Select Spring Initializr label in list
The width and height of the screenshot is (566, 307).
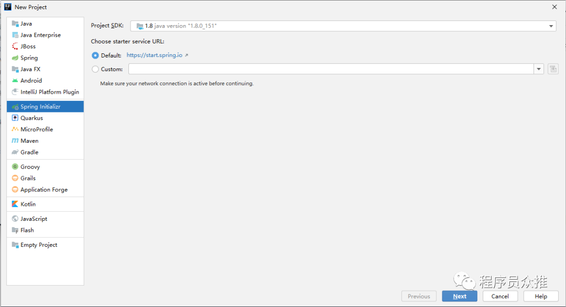[40, 107]
